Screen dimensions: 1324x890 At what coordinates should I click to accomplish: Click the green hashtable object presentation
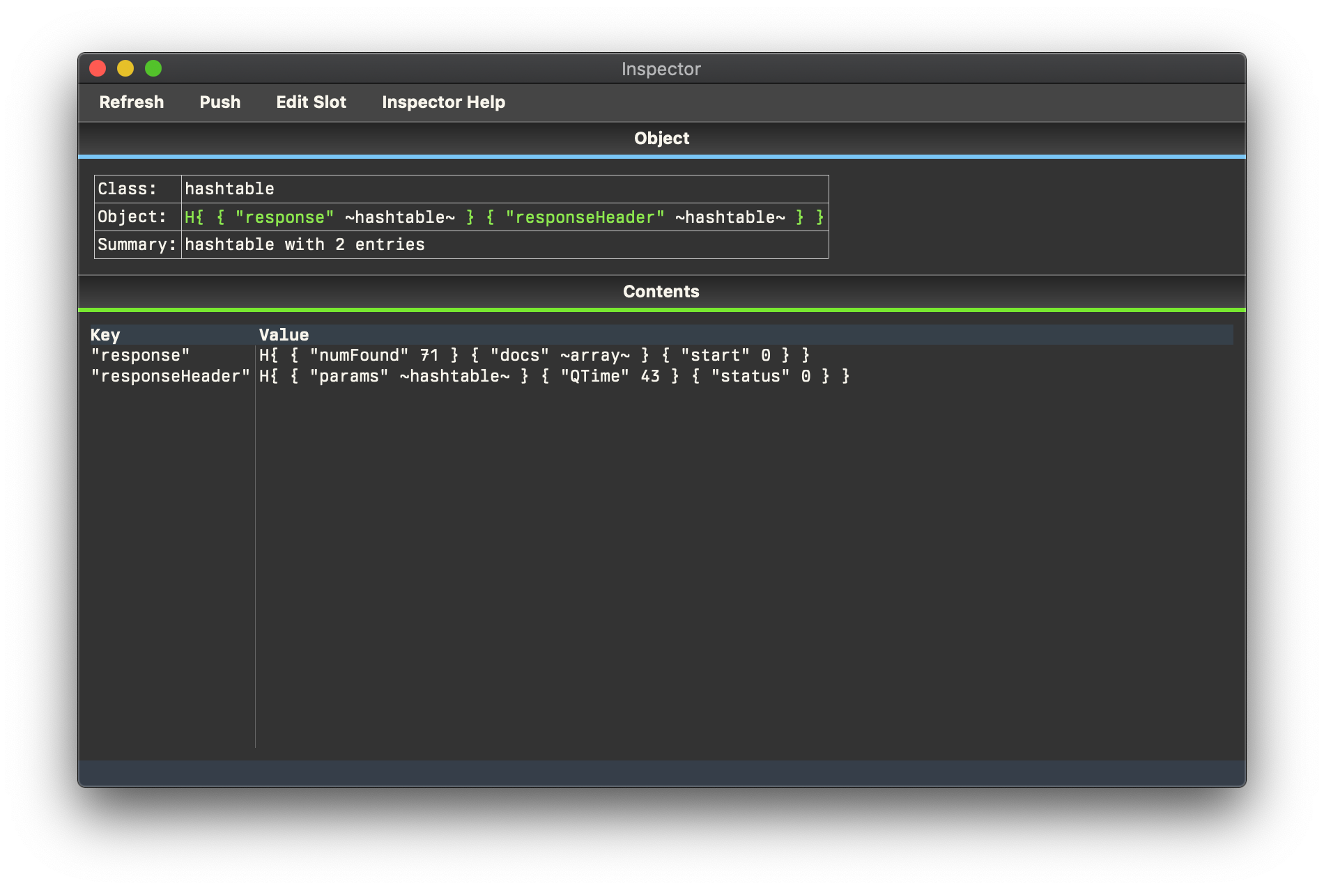tap(504, 217)
